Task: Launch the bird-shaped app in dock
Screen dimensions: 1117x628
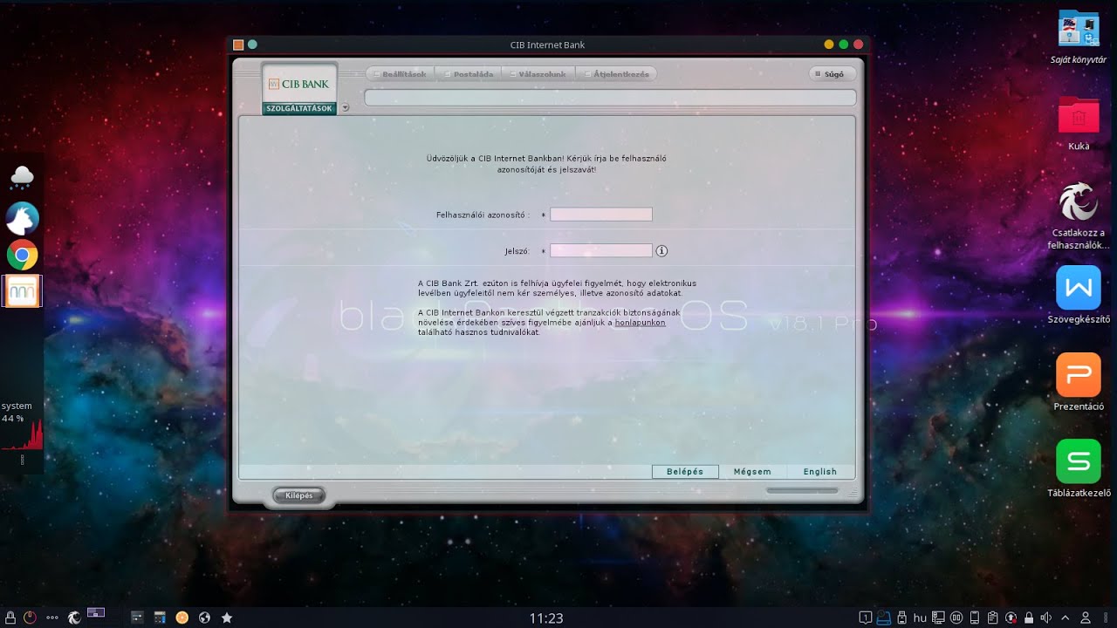Action: pos(22,218)
